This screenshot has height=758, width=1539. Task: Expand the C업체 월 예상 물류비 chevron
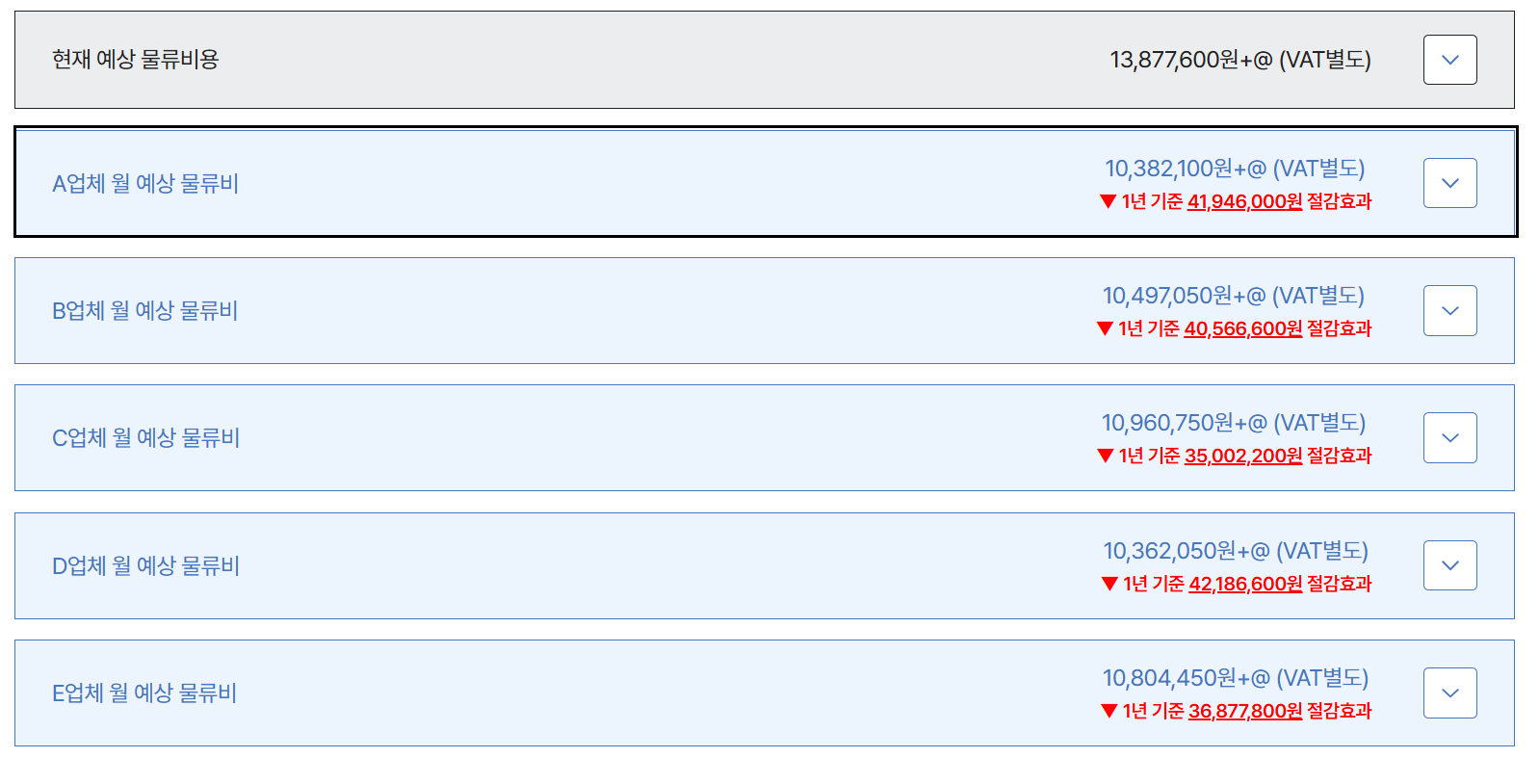click(1449, 437)
